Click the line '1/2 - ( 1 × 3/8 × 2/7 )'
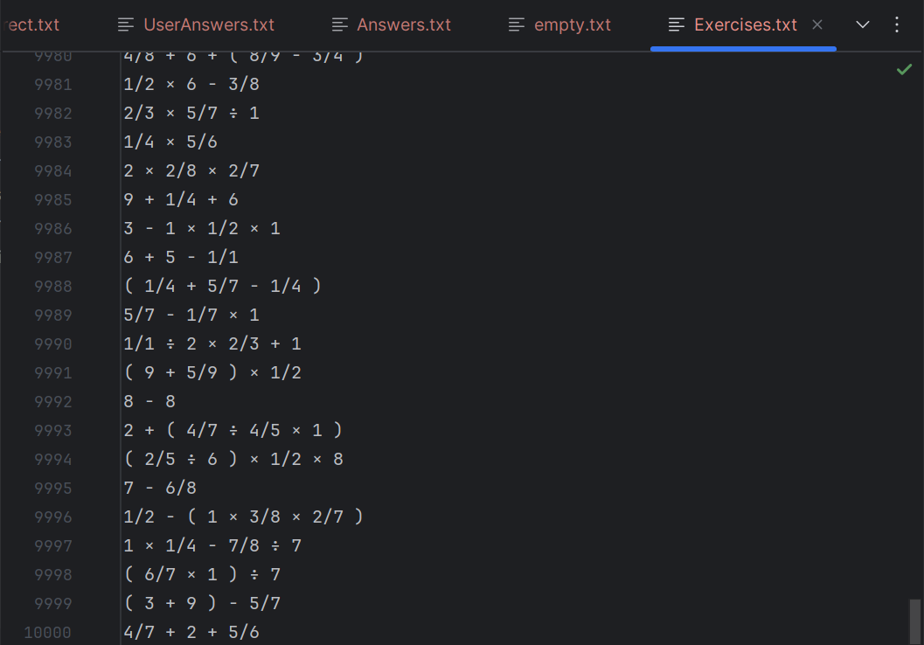924x645 pixels. [244, 517]
